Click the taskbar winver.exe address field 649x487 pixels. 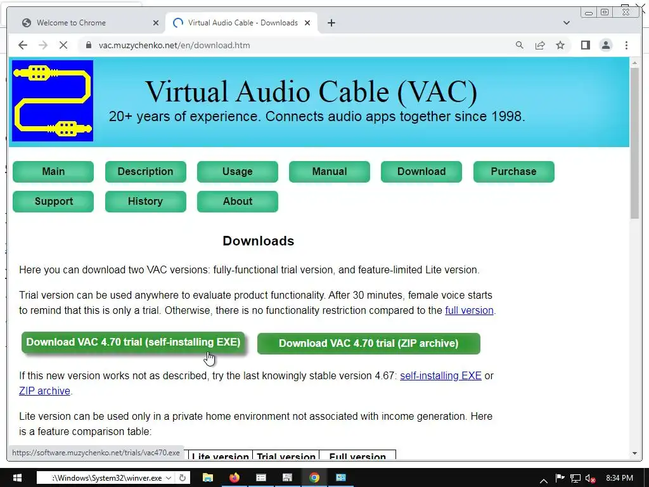[x=106, y=478]
